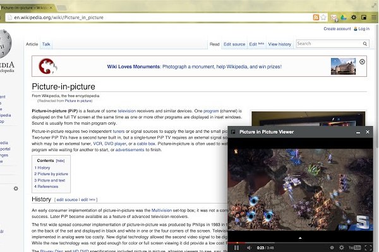The height and width of the screenshot is (252, 379).
Task: Open the advertisements link
Action: click(x=129, y=150)
